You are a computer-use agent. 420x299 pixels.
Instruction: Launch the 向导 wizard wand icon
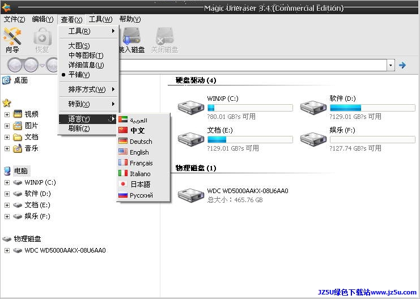pyautogui.click(x=12, y=37)
